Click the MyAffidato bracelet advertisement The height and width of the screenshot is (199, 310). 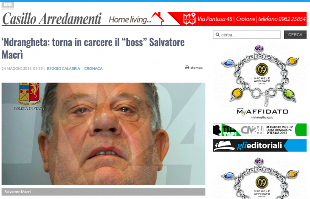point(260,82)
